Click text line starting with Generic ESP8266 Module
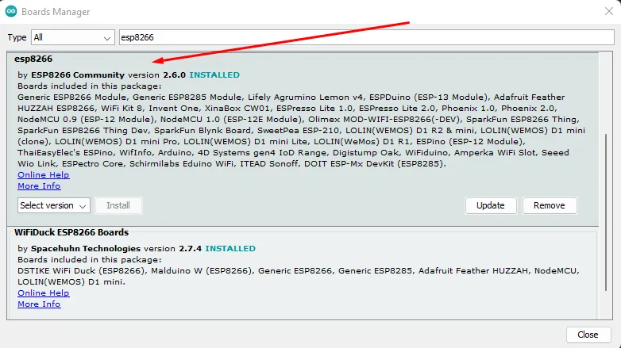This screenshot has width=621, height=348. [x=291, y=98]
